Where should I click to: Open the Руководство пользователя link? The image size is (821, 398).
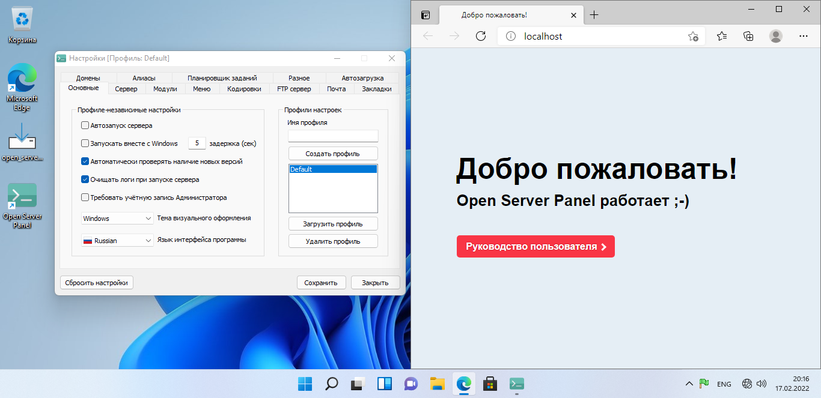point(536,247)
